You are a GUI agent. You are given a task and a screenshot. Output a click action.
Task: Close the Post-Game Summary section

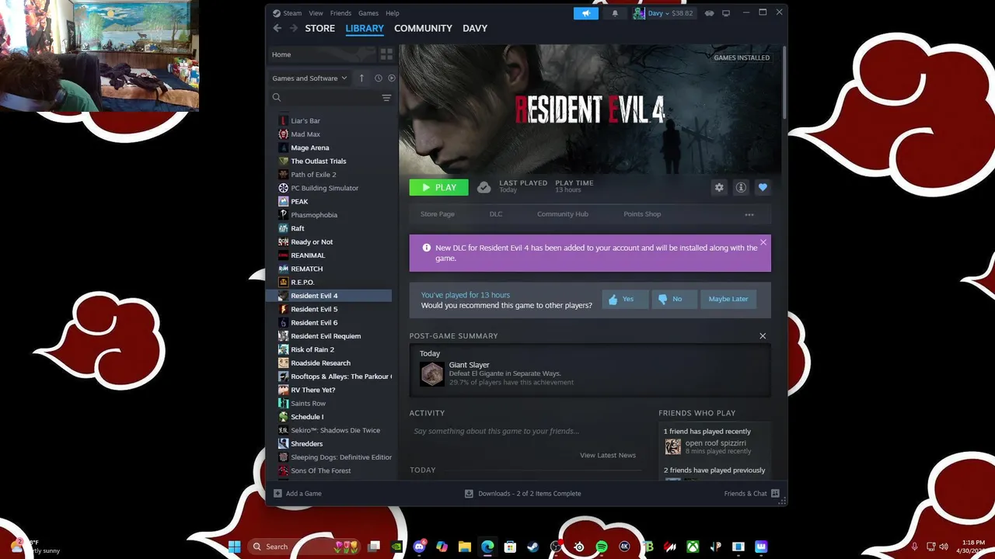pyautogui.click(x=763, y=336)
